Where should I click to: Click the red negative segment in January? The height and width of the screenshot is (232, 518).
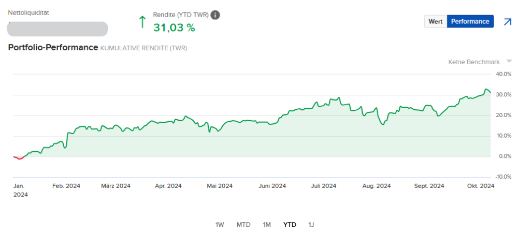pos(19,158)
